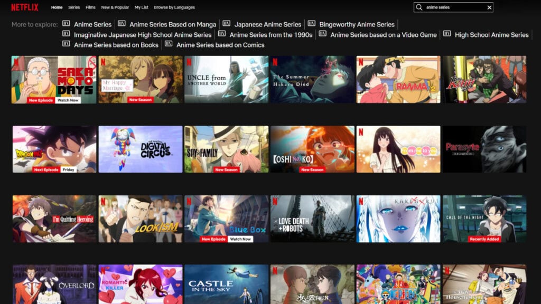Open the Blue Box thumbnail
The height and width of the screenshot is (304, 541).
pyautogui.click(x=226, y=219)
